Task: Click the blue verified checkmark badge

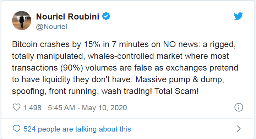Action: [106, 16]
